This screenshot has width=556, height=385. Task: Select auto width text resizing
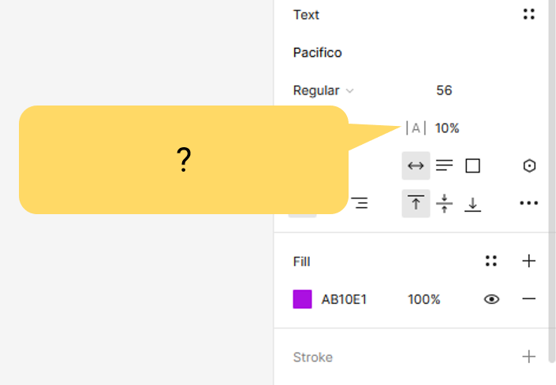[416, 166]
